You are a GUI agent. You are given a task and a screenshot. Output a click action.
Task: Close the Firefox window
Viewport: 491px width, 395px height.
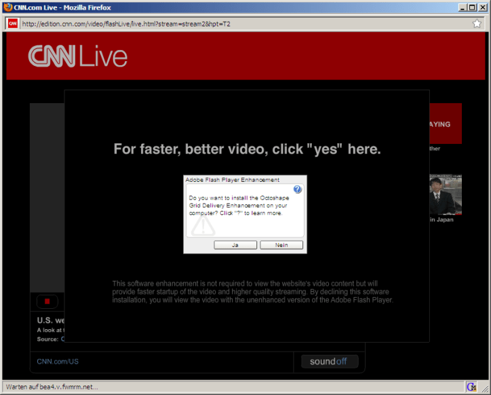482,7
